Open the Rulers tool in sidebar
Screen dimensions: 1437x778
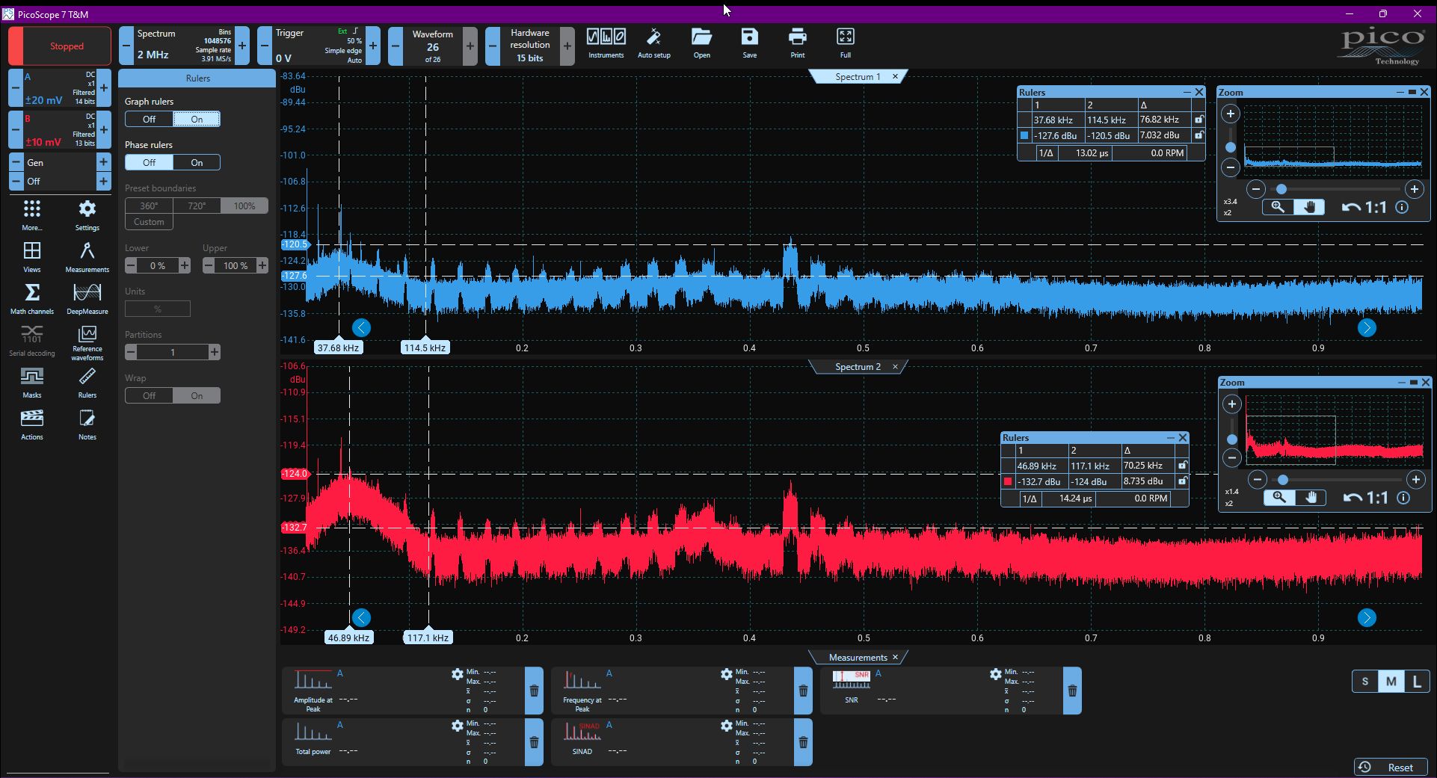[87, 383]
